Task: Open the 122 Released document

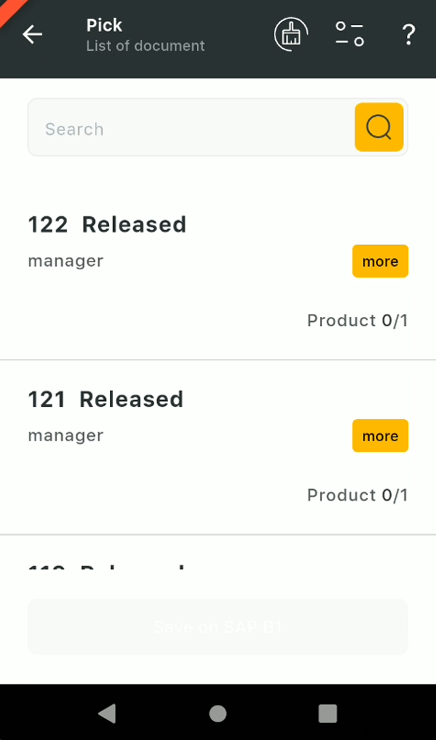Action: tap(107, 225)
